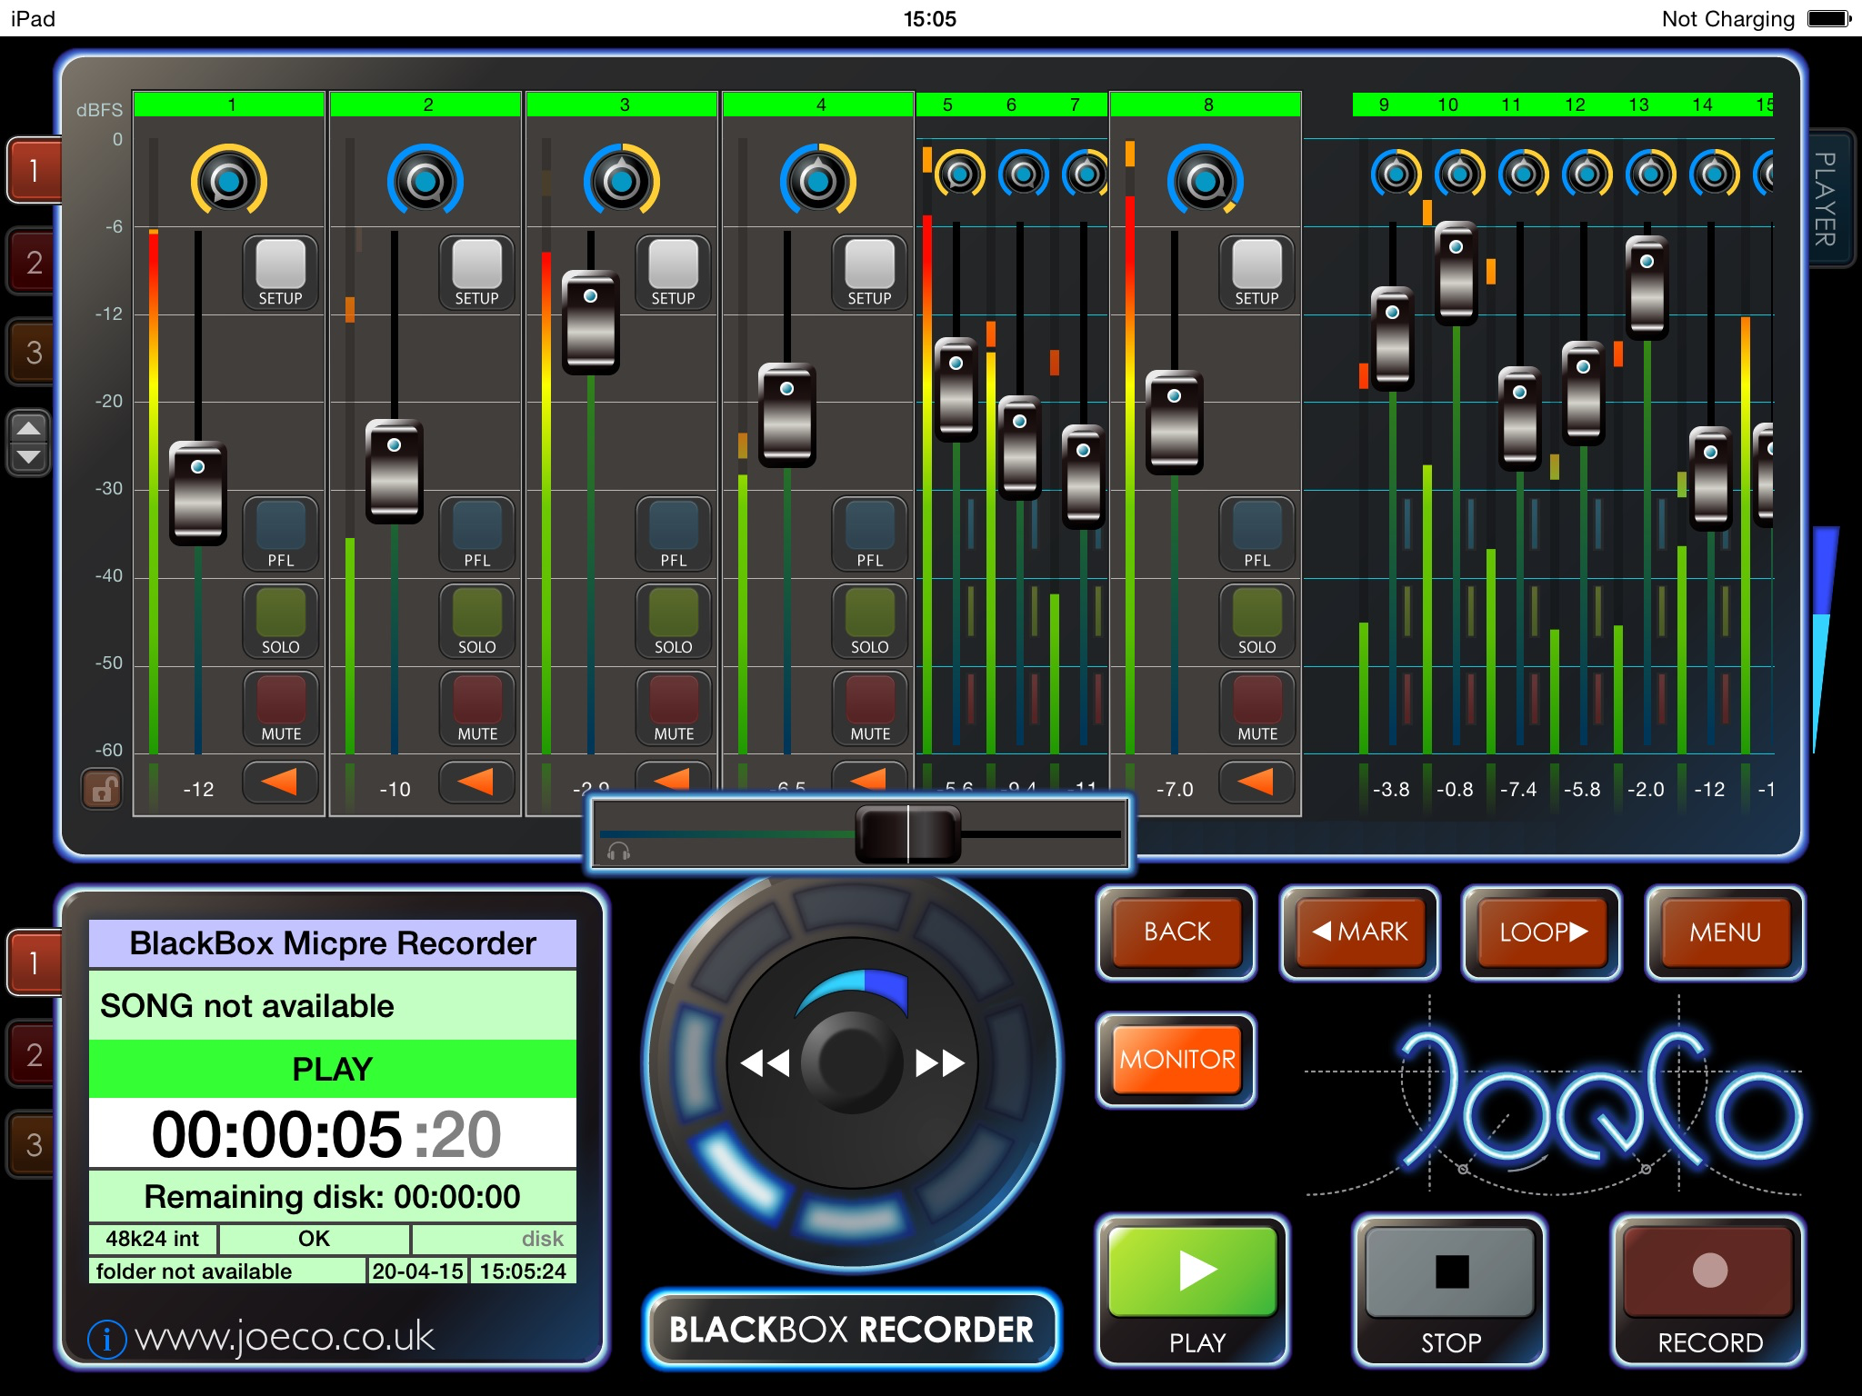Open channel 8 SETUP
The image size is (1862, 1396).
tap(1256, 274)
